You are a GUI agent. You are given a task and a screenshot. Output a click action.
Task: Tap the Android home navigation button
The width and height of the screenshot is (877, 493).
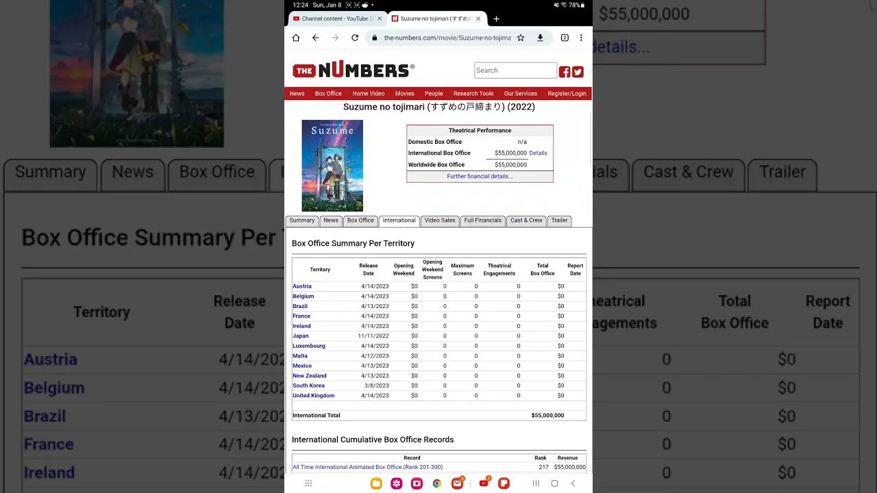(554, 483)
